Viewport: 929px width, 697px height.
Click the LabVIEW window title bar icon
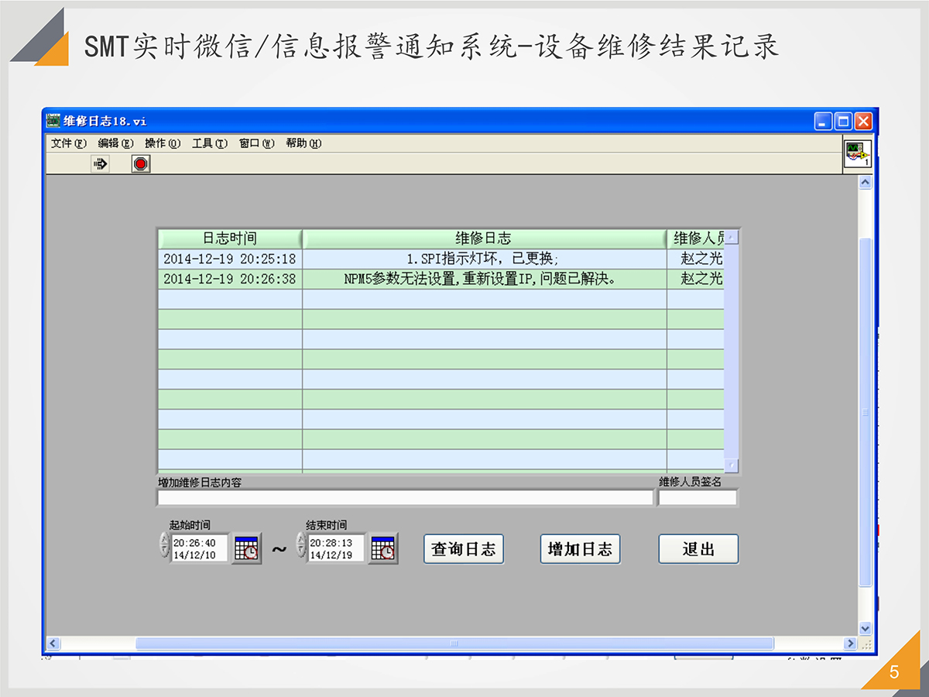[x=53, y=121]
